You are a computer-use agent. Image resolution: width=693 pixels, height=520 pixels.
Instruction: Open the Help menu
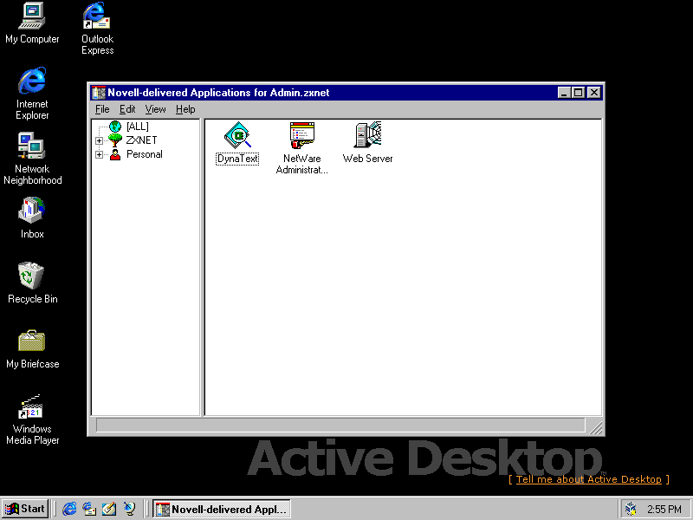coord(185,109)
